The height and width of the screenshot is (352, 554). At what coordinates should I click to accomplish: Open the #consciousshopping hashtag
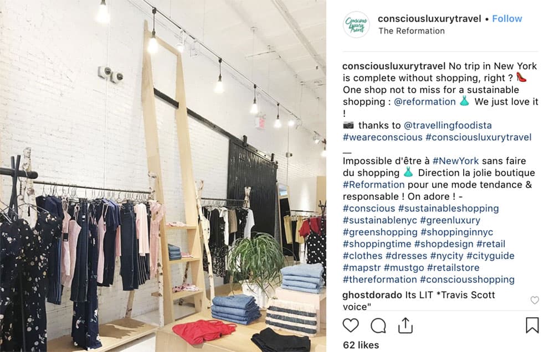467,279
